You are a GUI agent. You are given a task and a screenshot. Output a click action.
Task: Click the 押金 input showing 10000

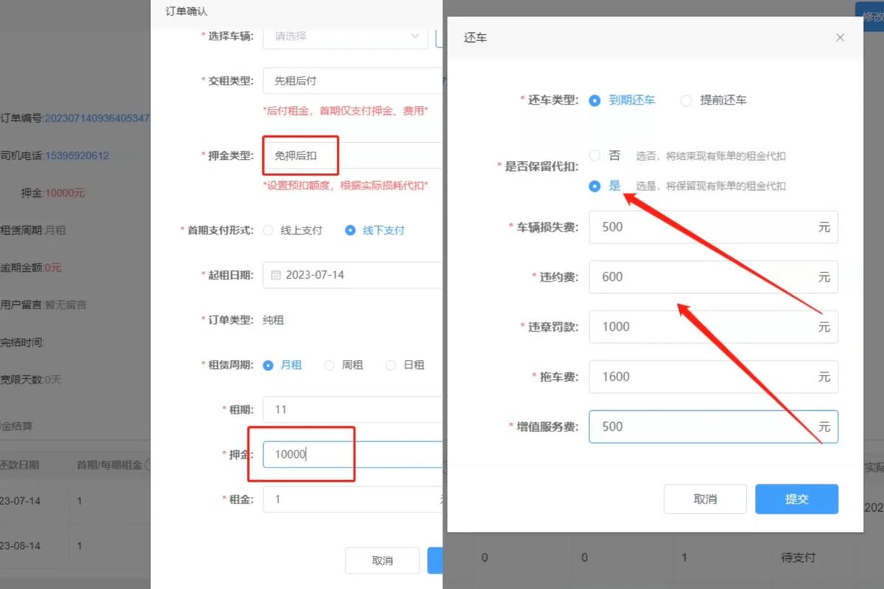(352, 455)
